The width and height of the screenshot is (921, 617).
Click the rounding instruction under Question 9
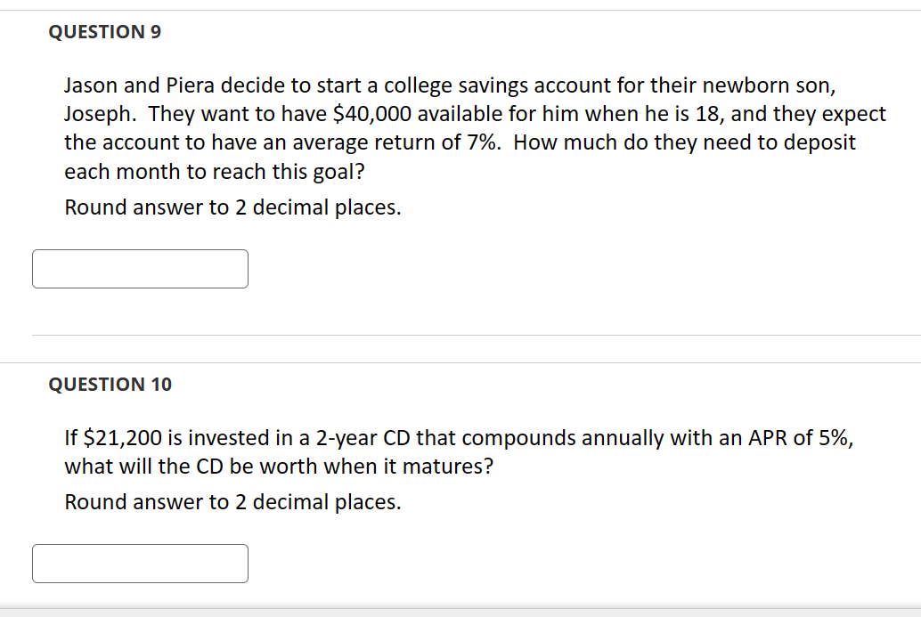pos(232,207)
